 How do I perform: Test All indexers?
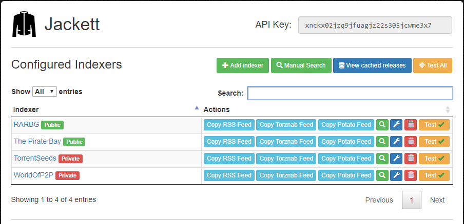coord(433,65)
